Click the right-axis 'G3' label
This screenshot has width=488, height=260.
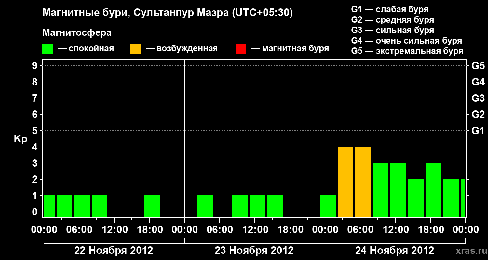tap(478, 98)
